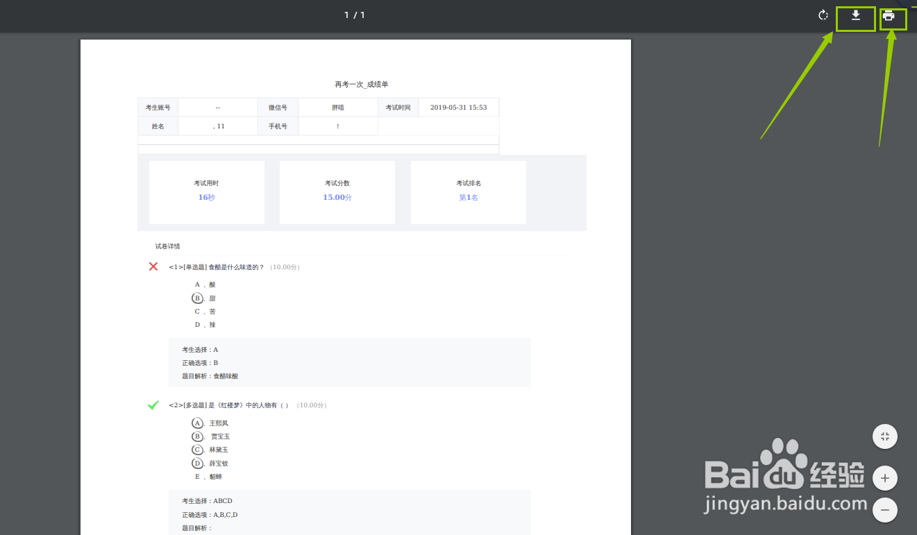Click the line 考生选择：ABCD
Image resolution: width=917 pixels, height=535 pixels.
point(207,501)
